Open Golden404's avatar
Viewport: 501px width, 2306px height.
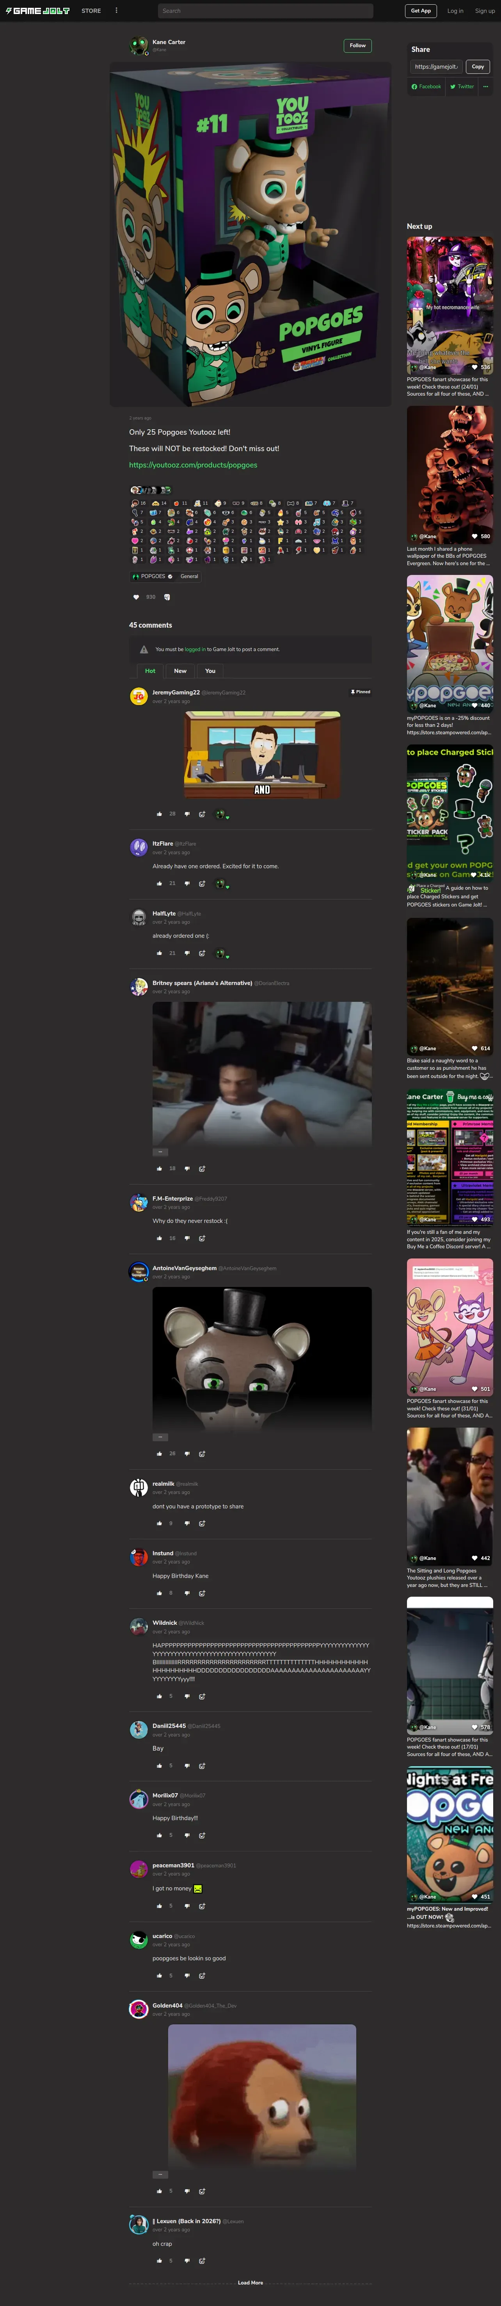[139, 2009]
